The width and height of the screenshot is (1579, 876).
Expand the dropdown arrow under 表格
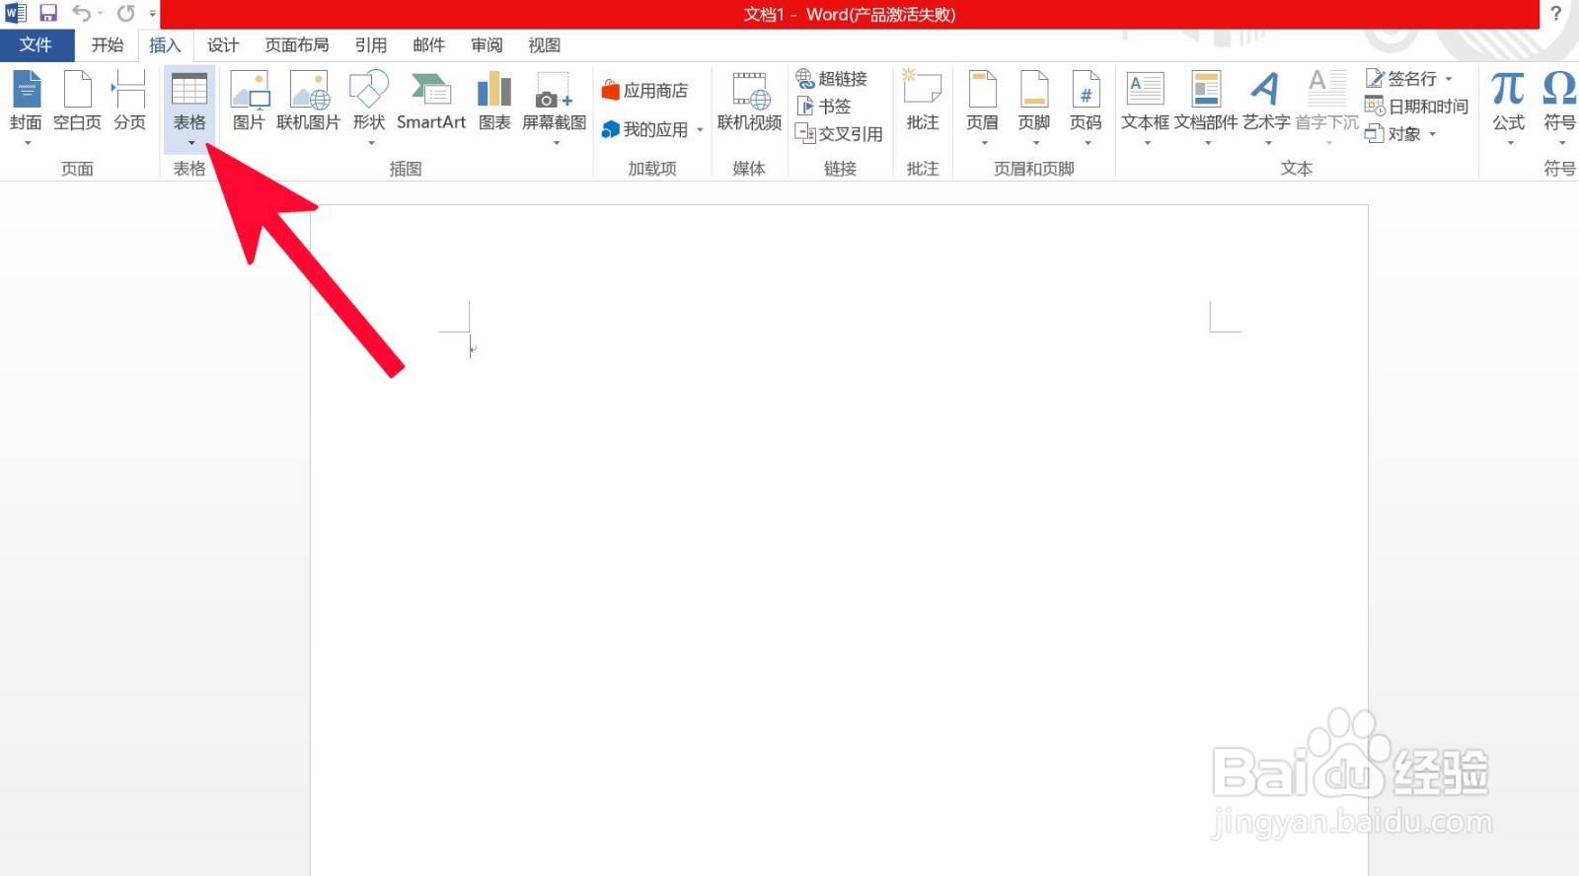pyautogui.click(x=190, y=143)
